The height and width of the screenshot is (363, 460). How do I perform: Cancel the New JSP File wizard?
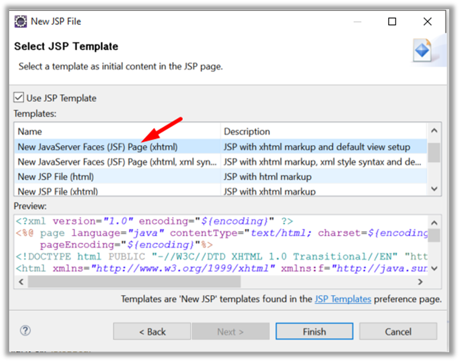point(398,331)
